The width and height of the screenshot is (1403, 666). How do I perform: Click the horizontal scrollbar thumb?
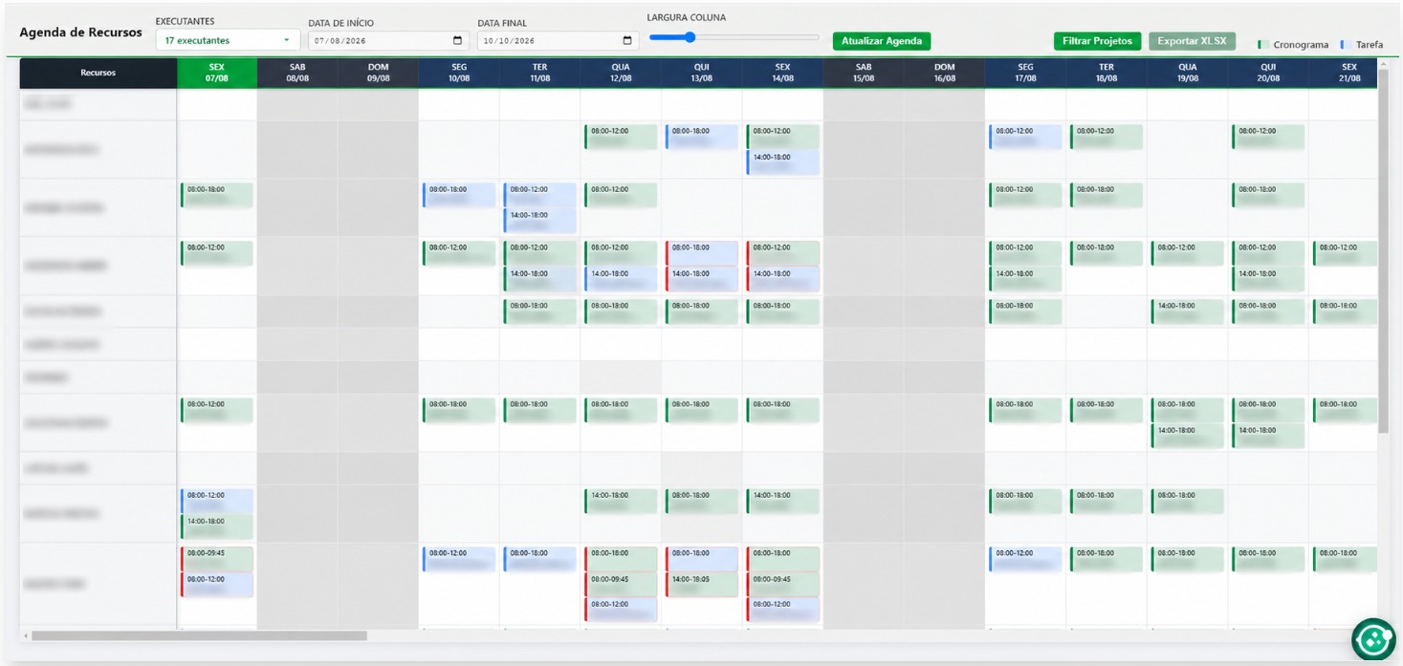(x=199, y=635)
